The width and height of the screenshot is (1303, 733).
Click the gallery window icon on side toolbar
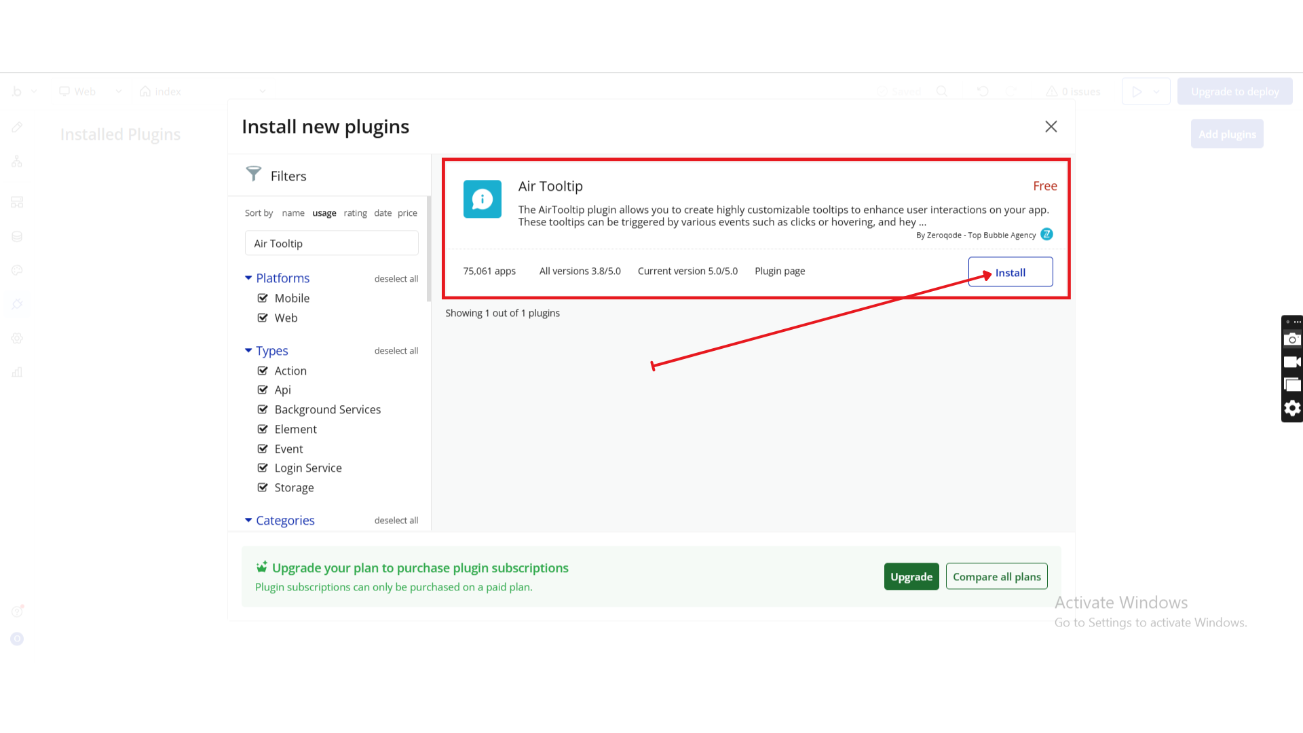(1292, 385)
